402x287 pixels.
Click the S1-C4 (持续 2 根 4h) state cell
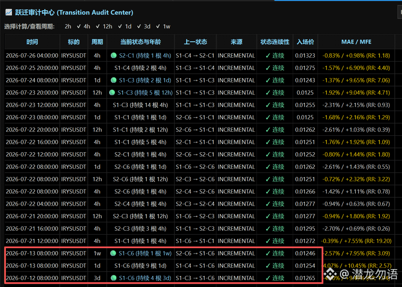[x=141, y=68]
